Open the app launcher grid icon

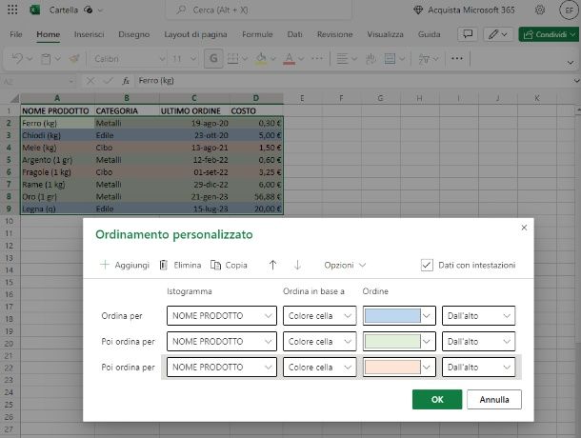12,10
